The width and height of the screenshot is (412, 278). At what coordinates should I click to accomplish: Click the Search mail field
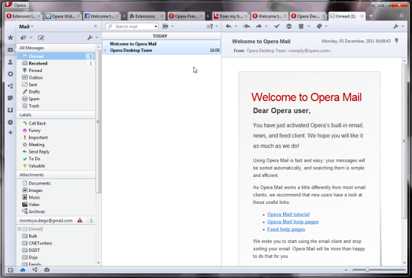[x=132, y=26]
